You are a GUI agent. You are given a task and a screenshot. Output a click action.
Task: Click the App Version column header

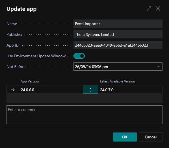[x=30, y=81]
